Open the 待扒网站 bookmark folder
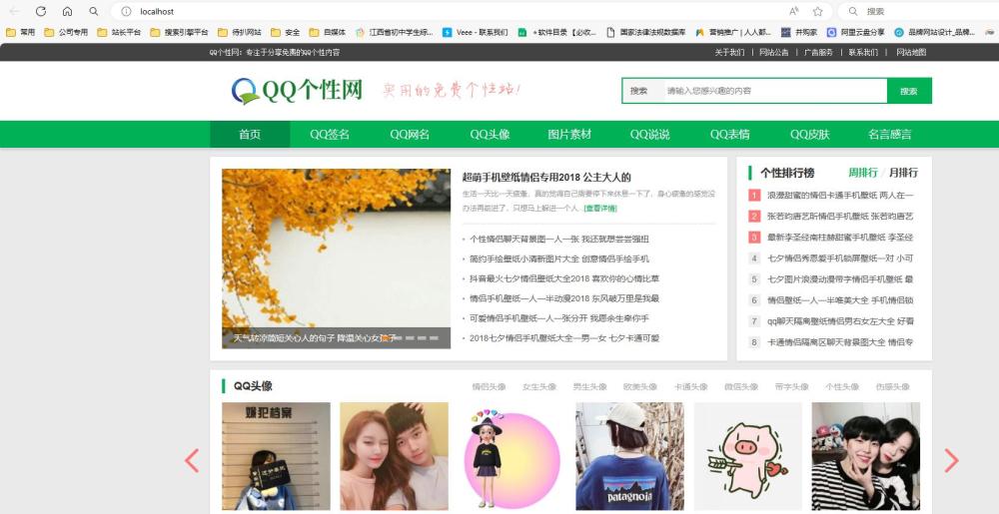Image resolution: width=999 pixels, height=514 pixels. (240, 32)
